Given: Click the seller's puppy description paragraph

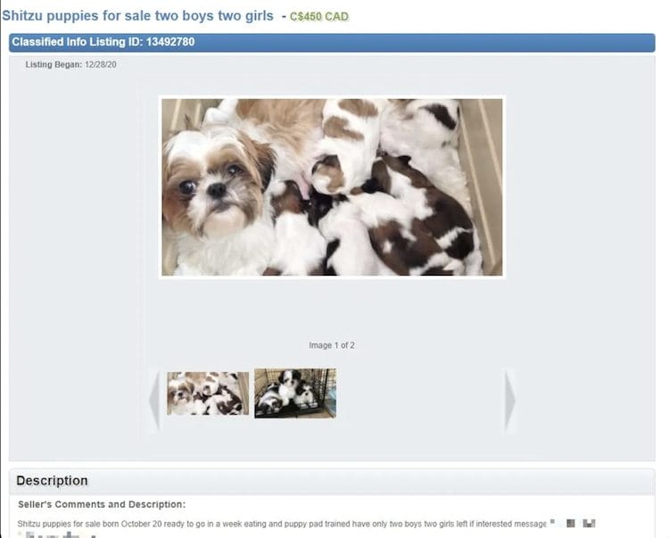Looking at the screenshot, I should point(282,524).
